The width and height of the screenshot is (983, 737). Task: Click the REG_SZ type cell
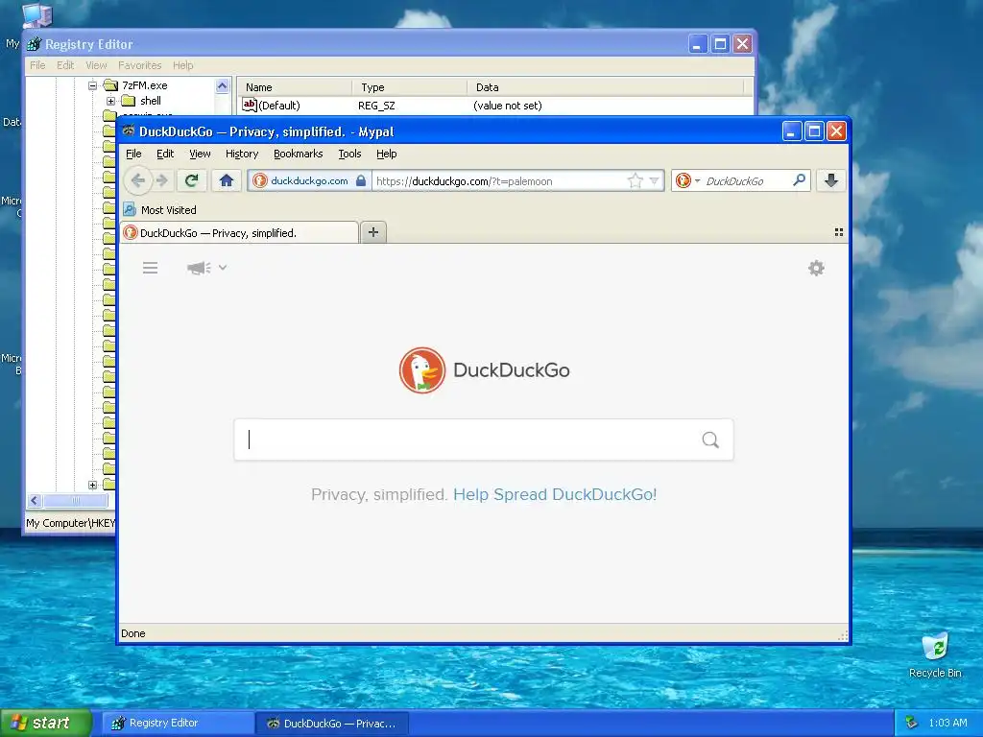(x=376, y=106)
